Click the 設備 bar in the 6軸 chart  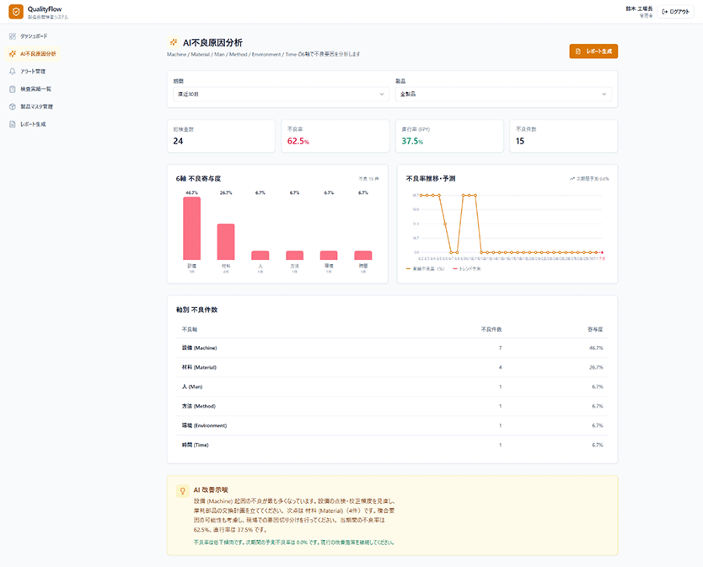point(192,229)
